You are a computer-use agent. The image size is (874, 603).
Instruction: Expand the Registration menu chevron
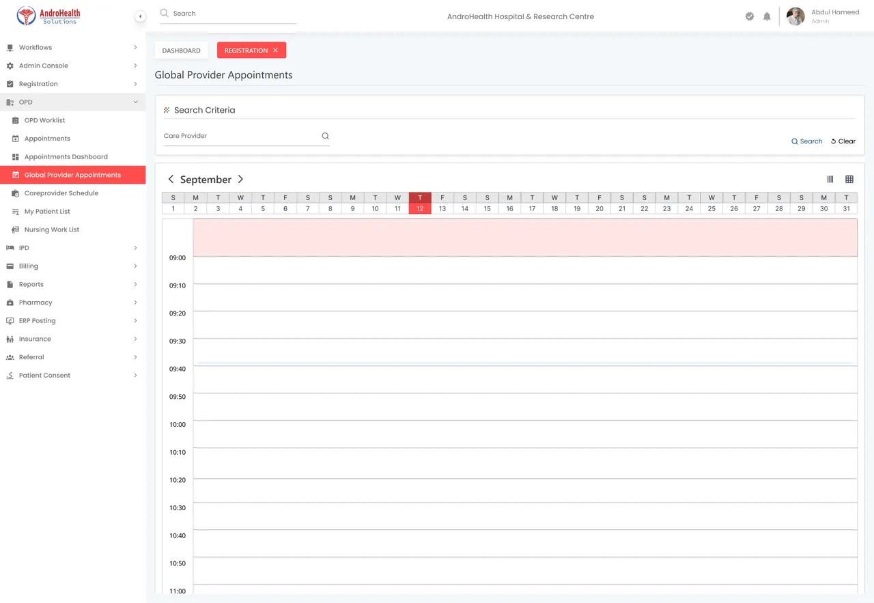click(x=135, y=84)
